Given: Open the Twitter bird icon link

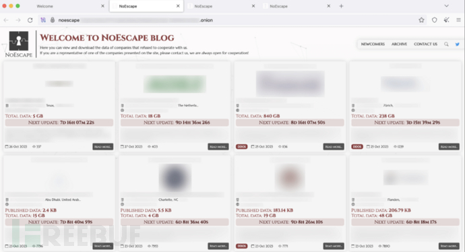Looking at the screenshot, I should coord(458,44).
